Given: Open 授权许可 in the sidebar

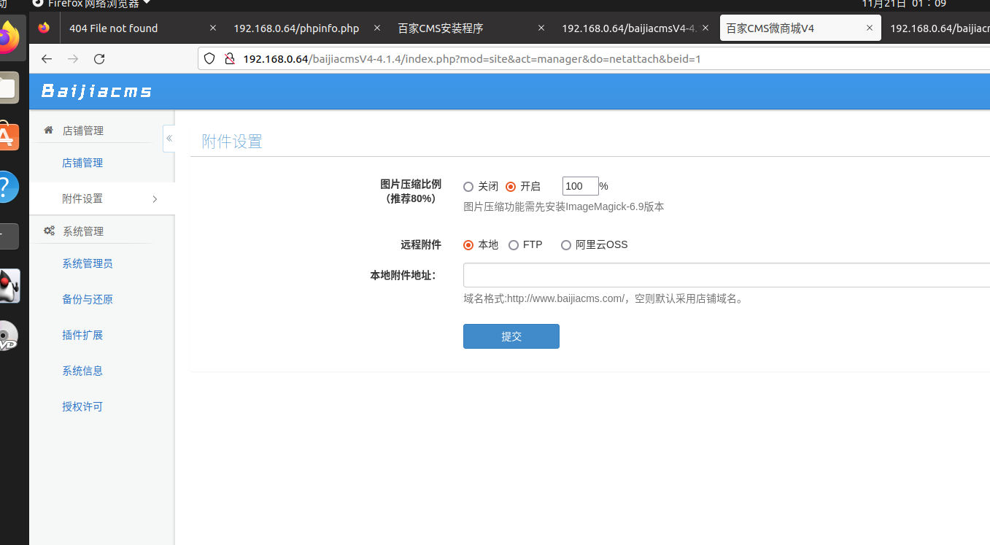Looking at the screenshot, I should [x=82, y=406].
